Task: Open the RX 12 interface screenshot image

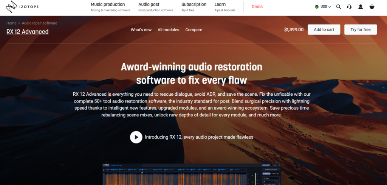Action: tap(192, 174)
